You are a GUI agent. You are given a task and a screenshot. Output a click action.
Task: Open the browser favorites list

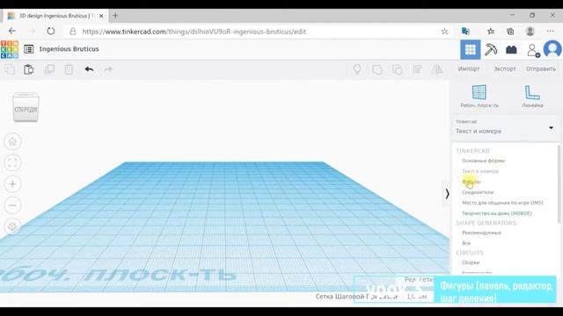[491, 32]
